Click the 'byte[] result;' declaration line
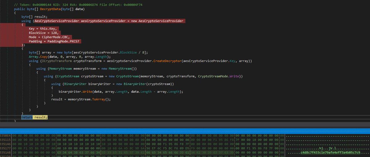Viewport: 370px width, 157px height. [x=35, y=17]
